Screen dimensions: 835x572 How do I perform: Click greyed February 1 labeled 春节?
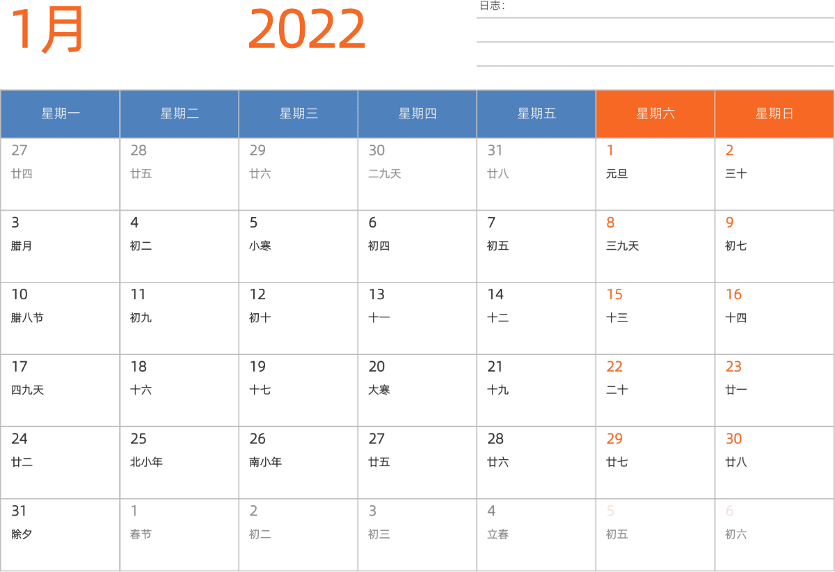tap(180, 535)
